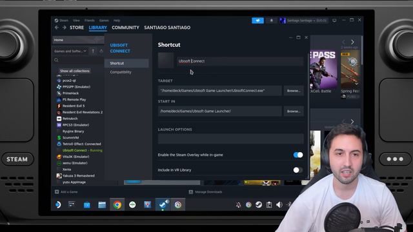Click the sort ascending arrow icon in library filter
The width and height of the screenshot is (413, 232).
pos(93,51)
